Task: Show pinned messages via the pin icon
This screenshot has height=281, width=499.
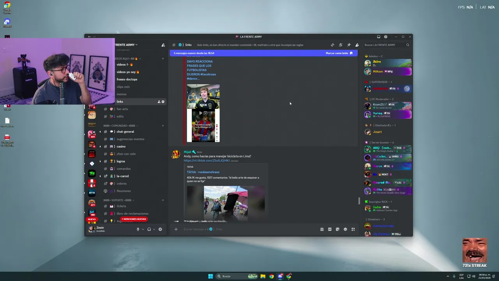Action: (x=349, y=45)
